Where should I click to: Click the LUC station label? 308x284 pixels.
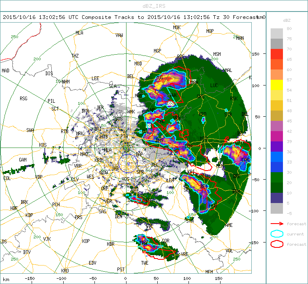point(214,85)
